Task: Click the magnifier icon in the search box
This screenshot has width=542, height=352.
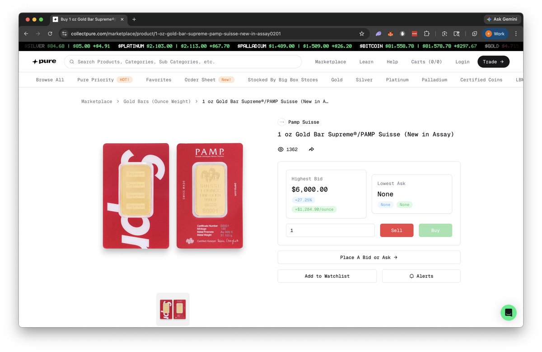Action: [72, 62]
